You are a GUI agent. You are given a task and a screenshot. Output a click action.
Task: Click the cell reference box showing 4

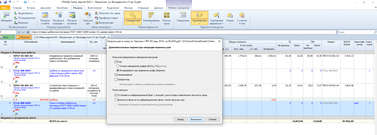click(x=8, y=32)
